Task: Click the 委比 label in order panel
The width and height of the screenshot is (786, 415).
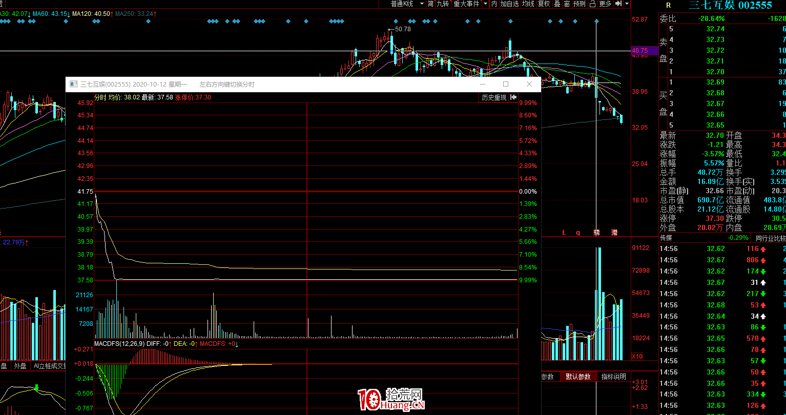Action: tap(668, 18)
